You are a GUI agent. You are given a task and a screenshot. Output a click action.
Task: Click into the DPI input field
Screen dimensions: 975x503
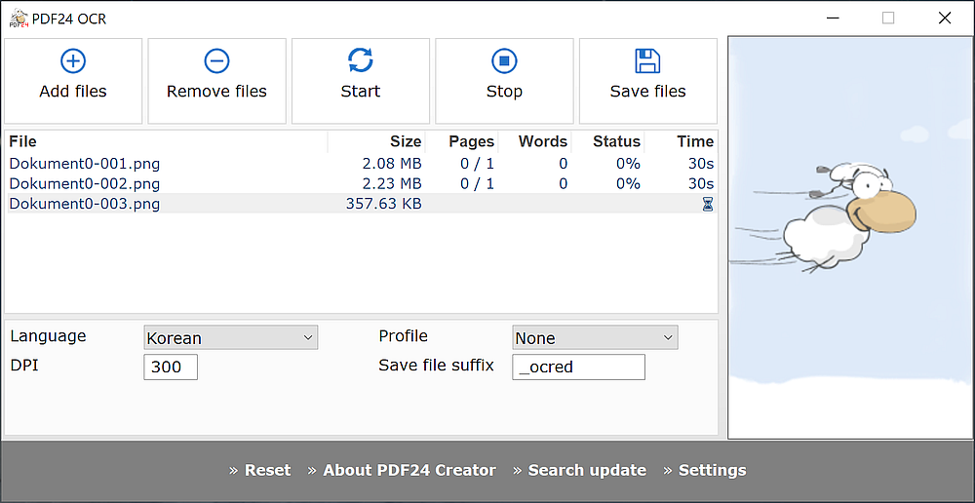coord(171,367)
